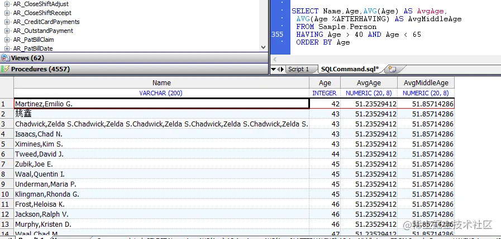Click the row 10 number header

click(7, 194)
